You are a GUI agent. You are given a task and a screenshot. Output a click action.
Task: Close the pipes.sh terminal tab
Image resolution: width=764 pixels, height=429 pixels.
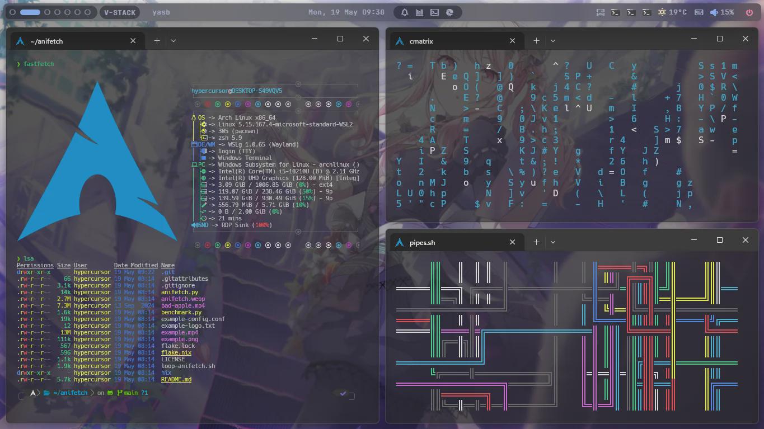(512, 242)
